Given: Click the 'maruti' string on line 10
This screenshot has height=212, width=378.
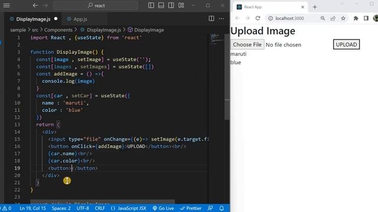Looking at the screenshot, I should coord(74,103).
